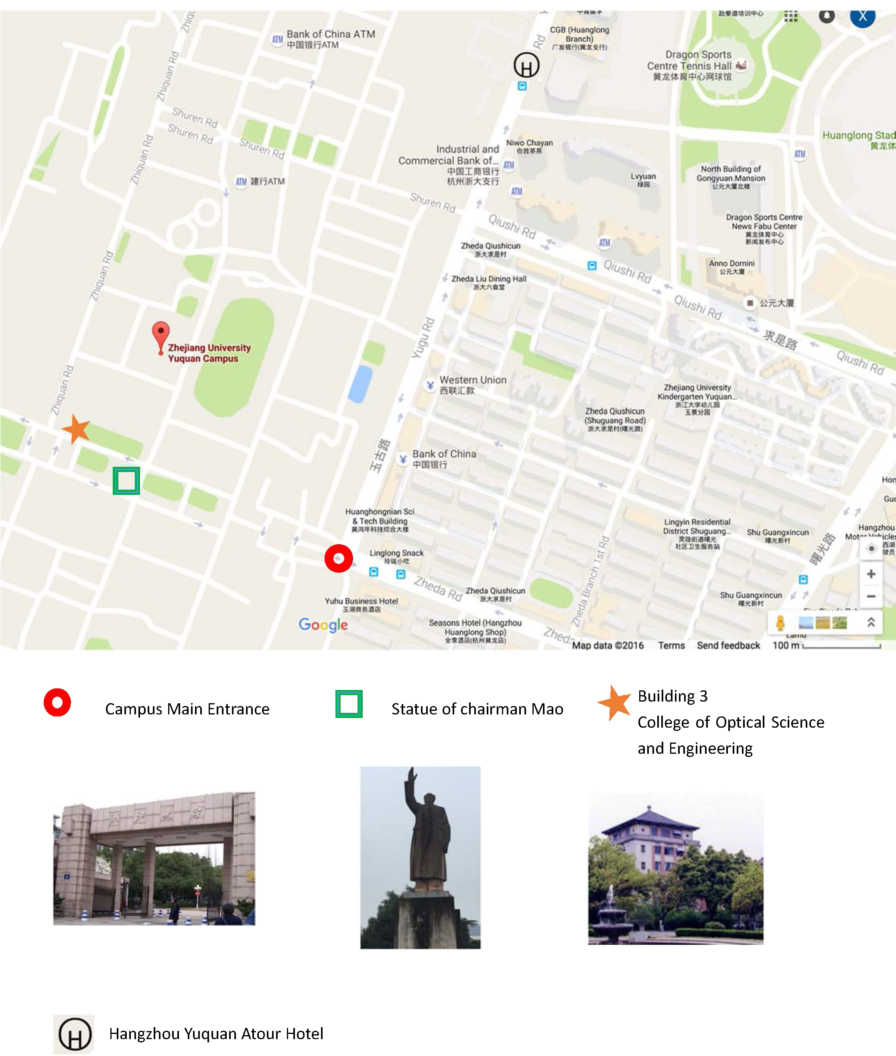Click the Huanghongnian Sci & Tech Building label

point(380,521)
